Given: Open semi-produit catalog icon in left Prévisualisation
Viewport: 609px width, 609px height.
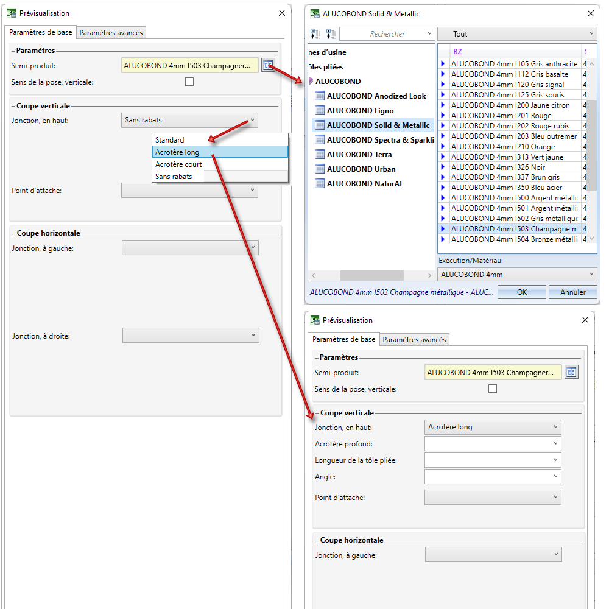Looking at the screenshot, I should pyautogui.click(x=267, y=65).
